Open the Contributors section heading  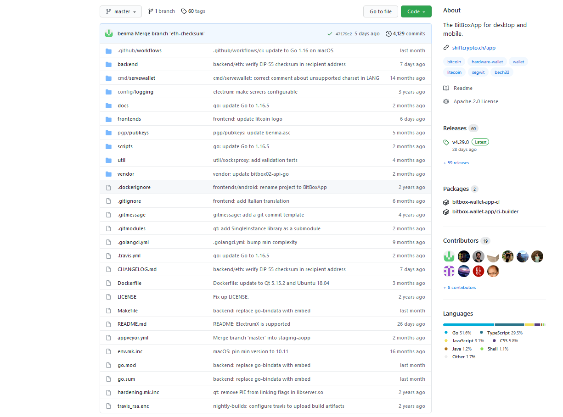point(461,241)
